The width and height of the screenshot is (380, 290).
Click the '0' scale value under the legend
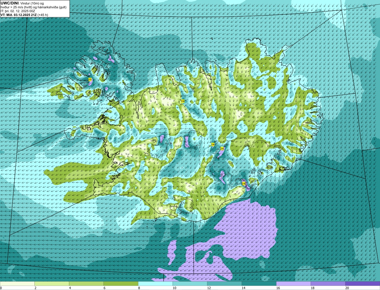1,288
